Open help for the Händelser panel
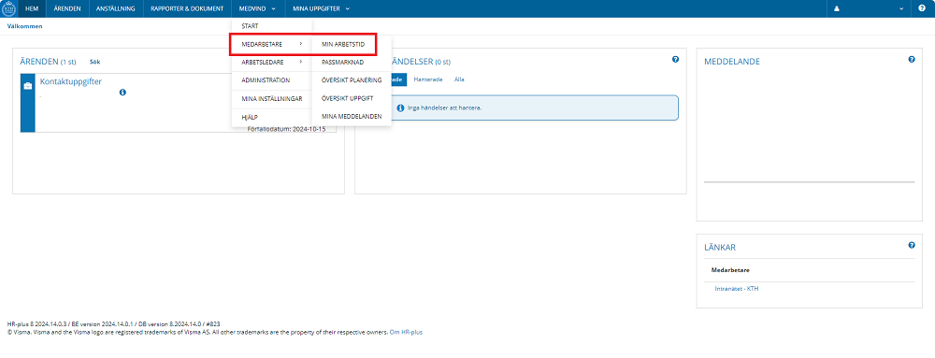The image size is (935, 358). tap(676, 59)
